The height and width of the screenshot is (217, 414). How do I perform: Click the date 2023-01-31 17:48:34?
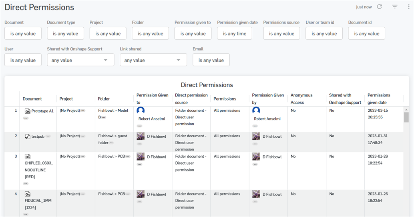tap(378, 139)
